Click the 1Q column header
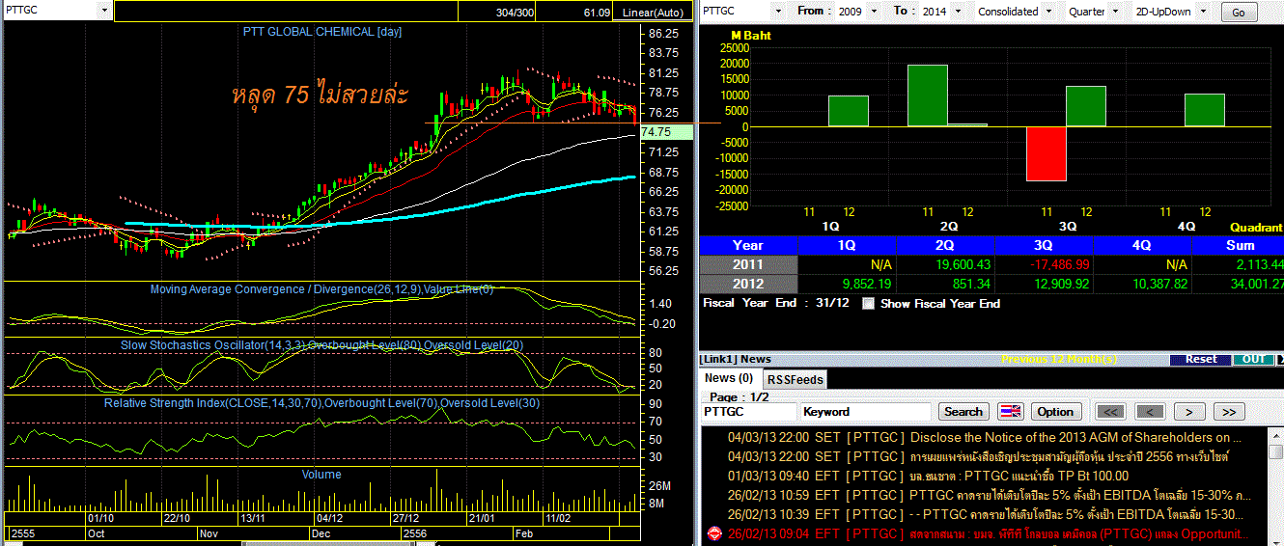 pyautogui.click(x=847, y=245)
